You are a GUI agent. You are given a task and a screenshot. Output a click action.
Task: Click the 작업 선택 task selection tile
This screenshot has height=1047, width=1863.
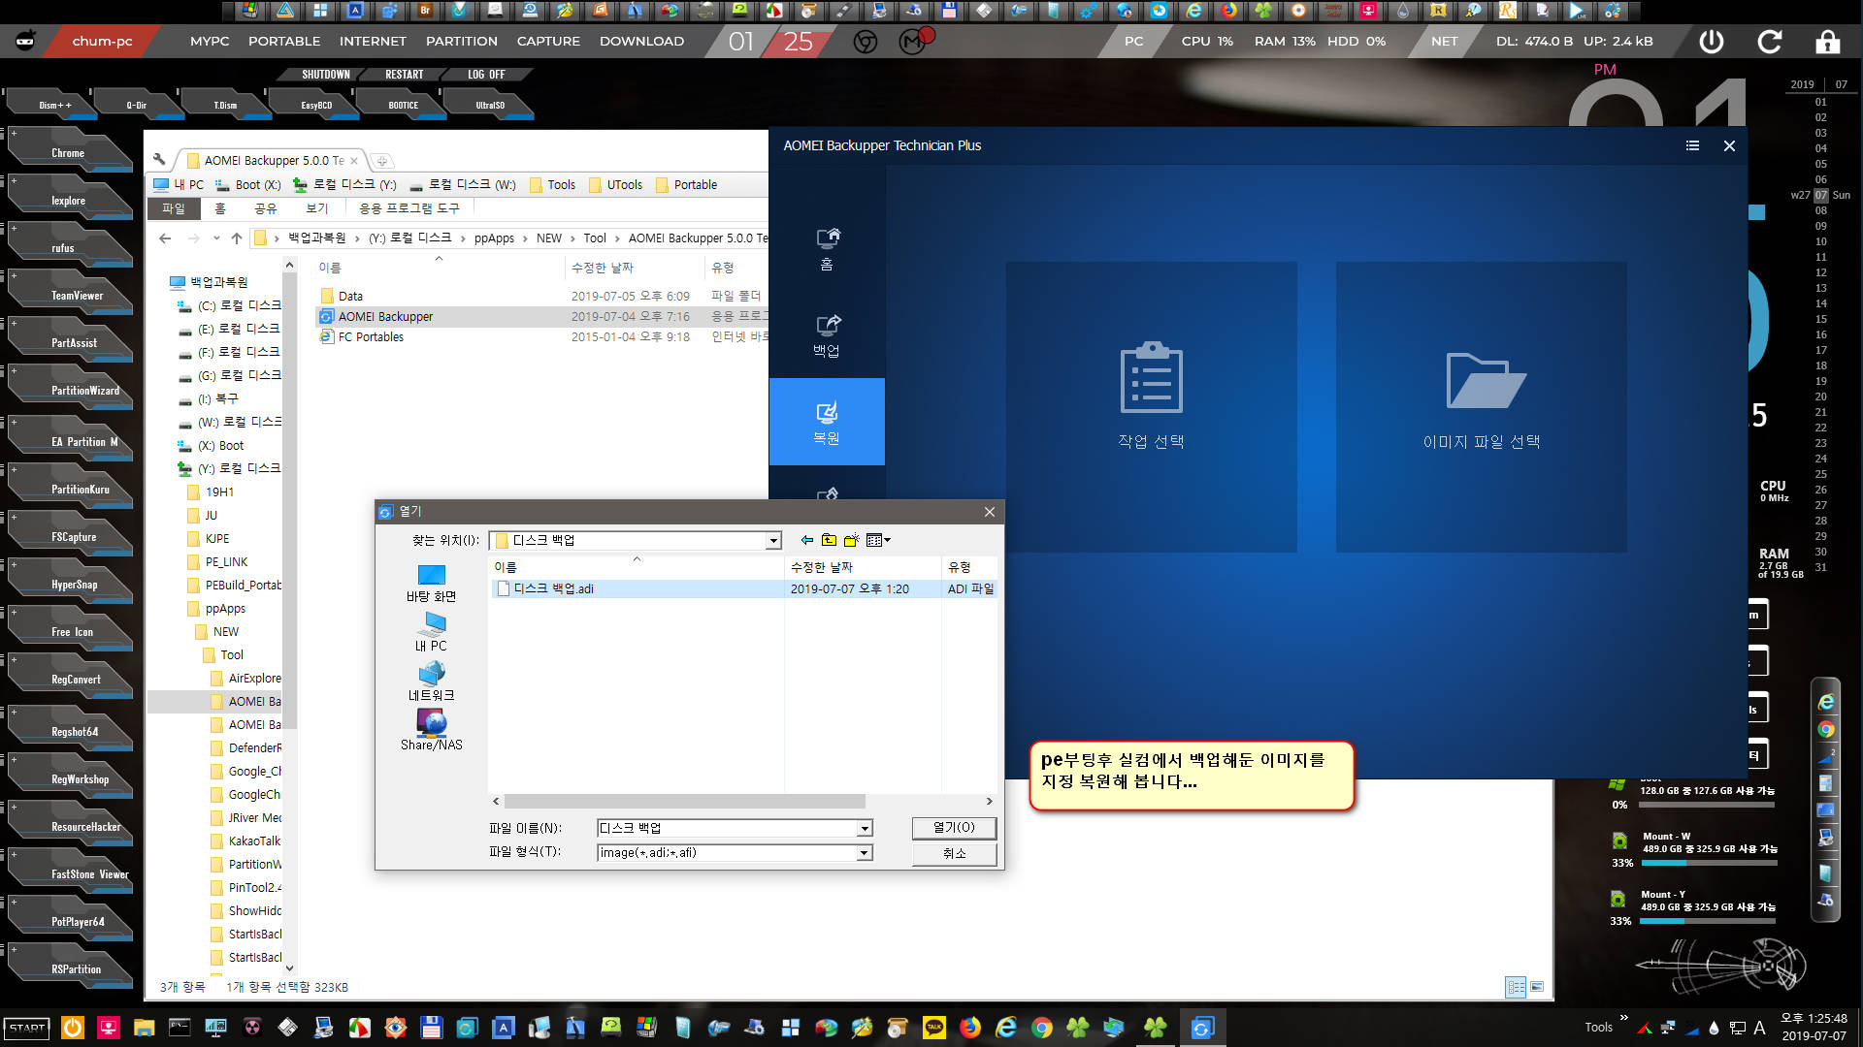pyautogui.click(x=1152, y=407)
